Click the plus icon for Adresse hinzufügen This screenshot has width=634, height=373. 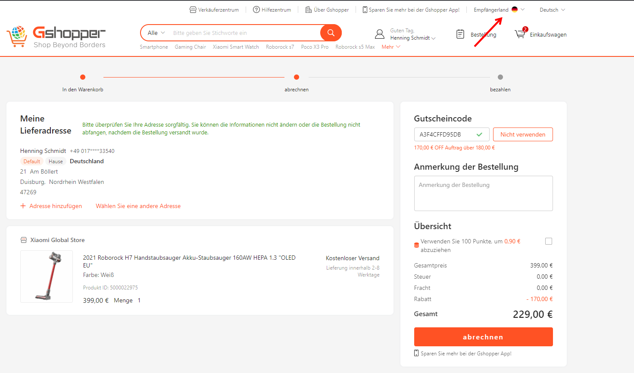23,206
